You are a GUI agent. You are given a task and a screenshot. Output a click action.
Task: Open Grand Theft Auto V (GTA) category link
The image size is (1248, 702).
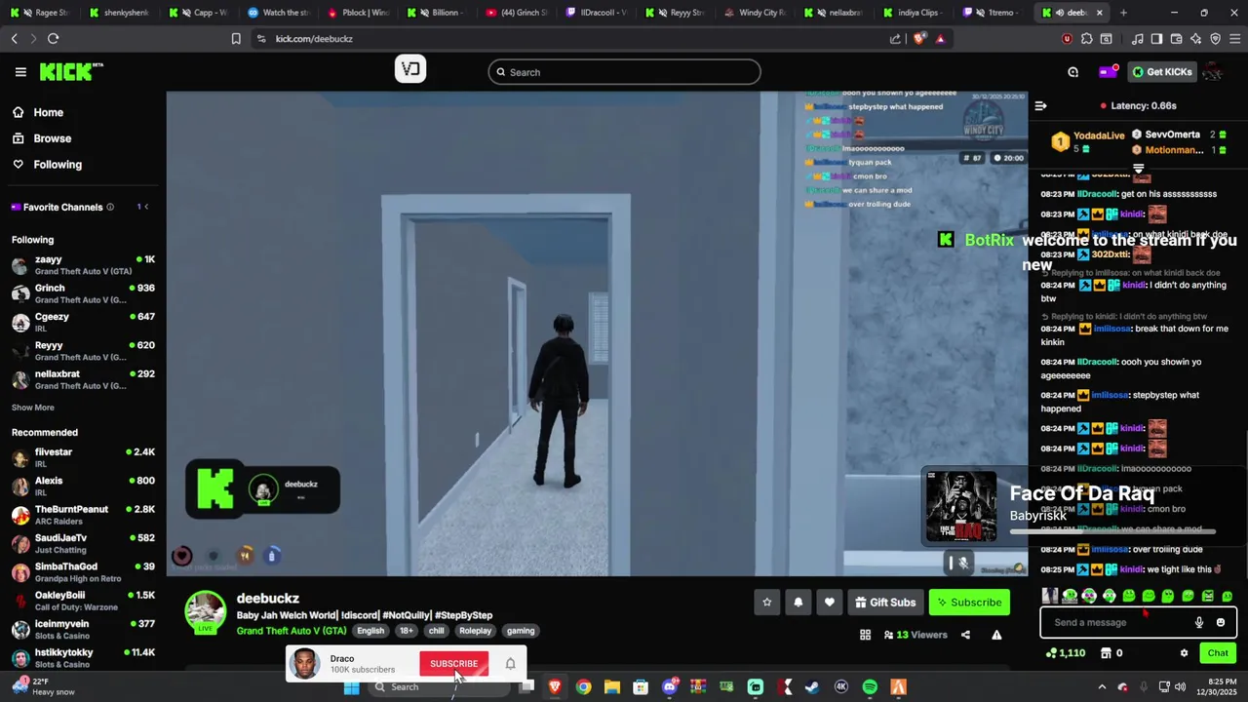[x=292, y=631]
